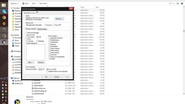Switch to the Break Settings tab
This screenshot has width=185, height=104.
(x=42, y=29)
